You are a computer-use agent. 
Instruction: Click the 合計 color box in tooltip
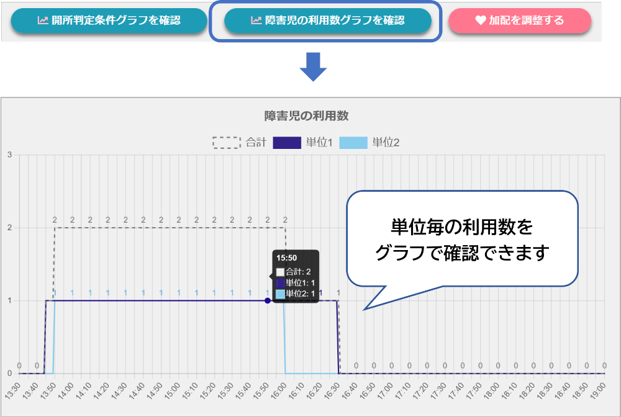[x=280, y=272]
